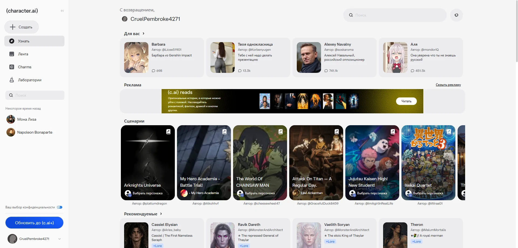
Task: Click the scene icon on Attack On Titan card
Action: coord(337,132)
